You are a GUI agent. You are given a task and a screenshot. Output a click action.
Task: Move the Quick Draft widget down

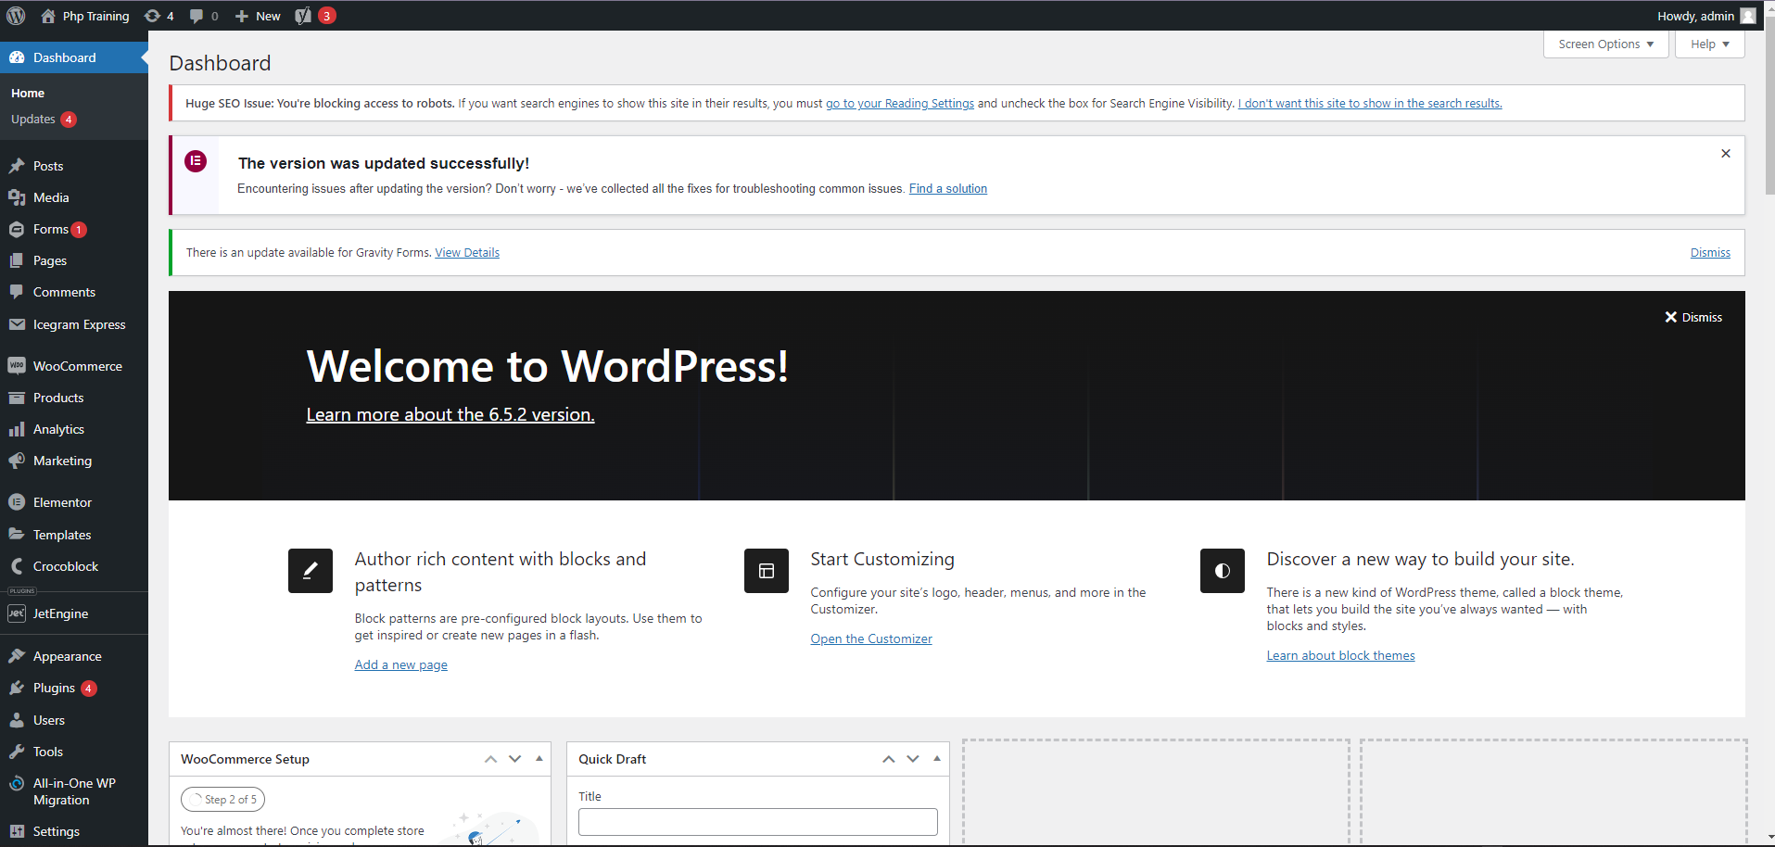[x=913, y=759]
